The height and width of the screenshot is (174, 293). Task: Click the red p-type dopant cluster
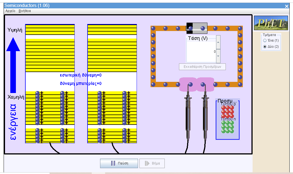coord(227,112)
